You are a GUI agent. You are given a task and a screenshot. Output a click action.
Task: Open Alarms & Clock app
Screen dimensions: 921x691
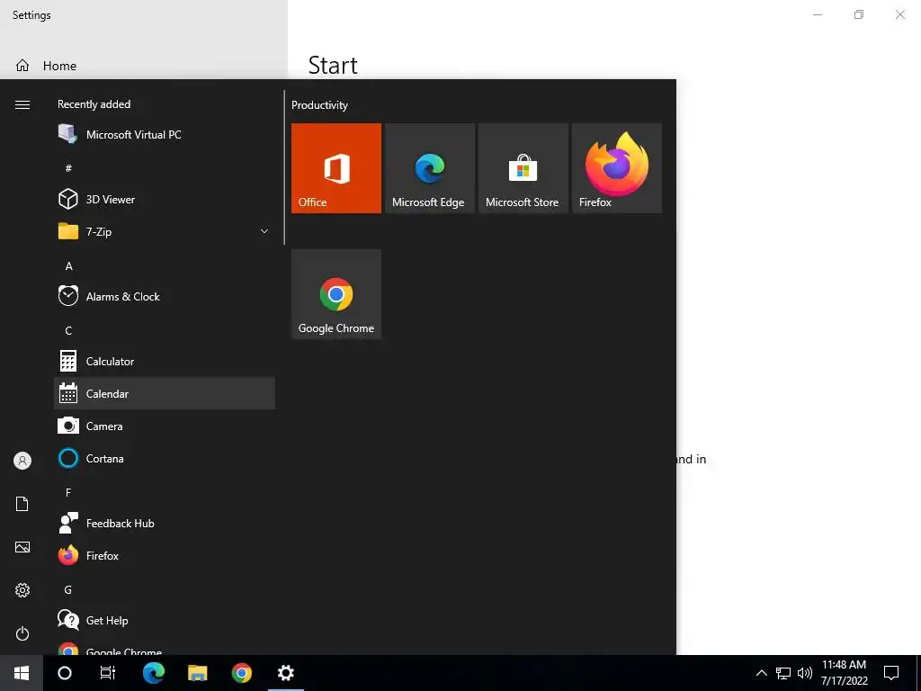165,296
